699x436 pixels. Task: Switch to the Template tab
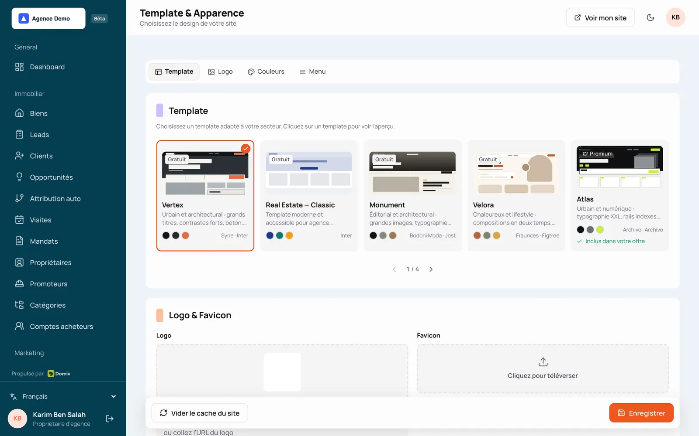[174, 72]
